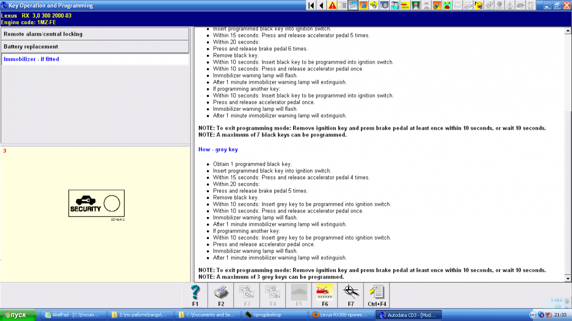This screenshot has width=572, height=321.
Task: Click the red car on yellow toolbar icon
Action: pos(405,5)
